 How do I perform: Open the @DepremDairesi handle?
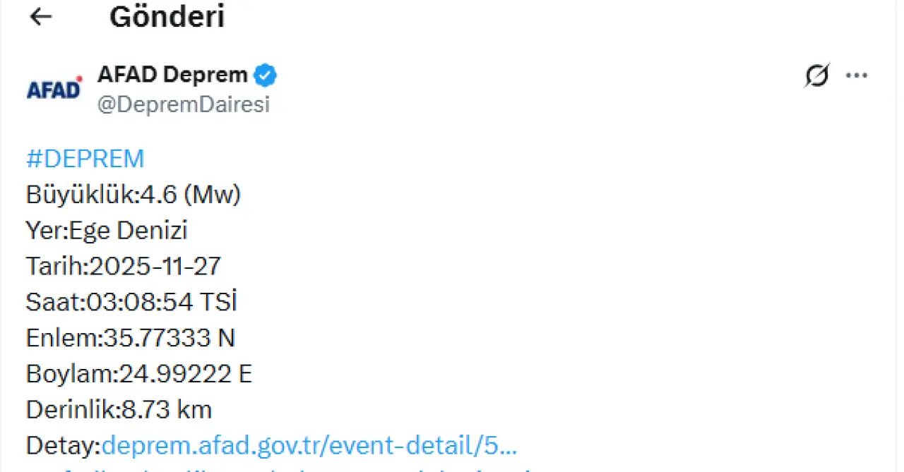(184, 105)
